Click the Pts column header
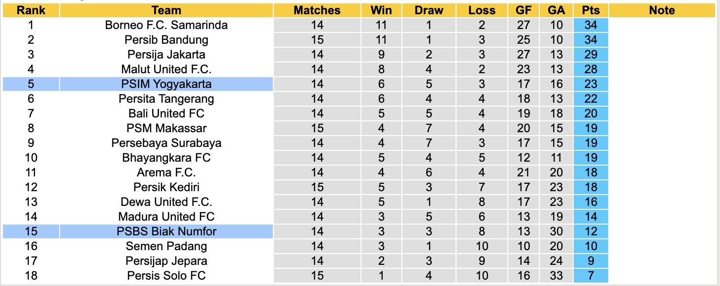The width and height of the screenshot is (720, 286). click(590, 10)
